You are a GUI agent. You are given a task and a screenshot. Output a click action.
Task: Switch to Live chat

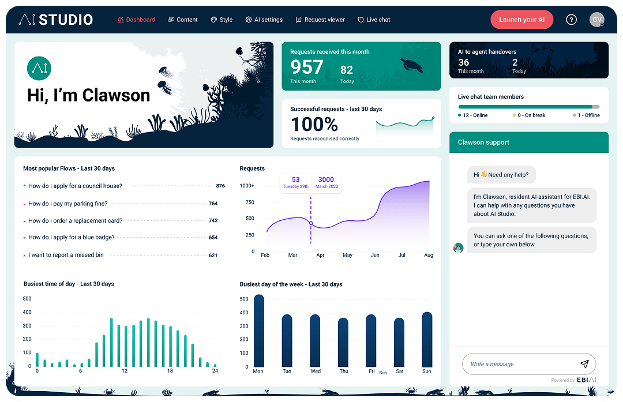tap(374, 20)
